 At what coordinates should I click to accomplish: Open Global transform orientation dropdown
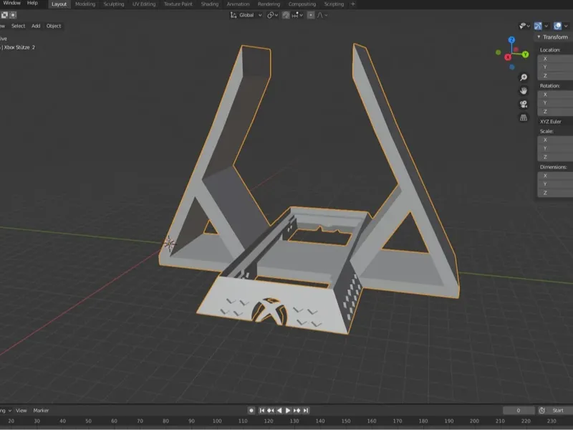click(246, 15)
